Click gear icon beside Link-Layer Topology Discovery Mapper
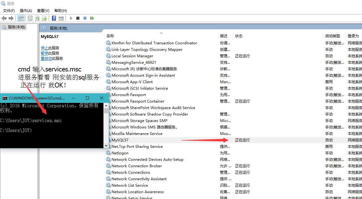This screenshot has height=199, width=362. (x=108, y=49)
